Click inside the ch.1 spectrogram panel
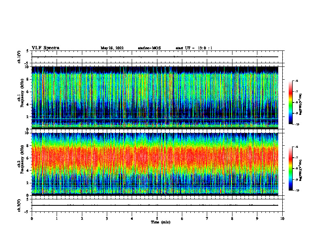318x245 pixels. tap(155, 98)
